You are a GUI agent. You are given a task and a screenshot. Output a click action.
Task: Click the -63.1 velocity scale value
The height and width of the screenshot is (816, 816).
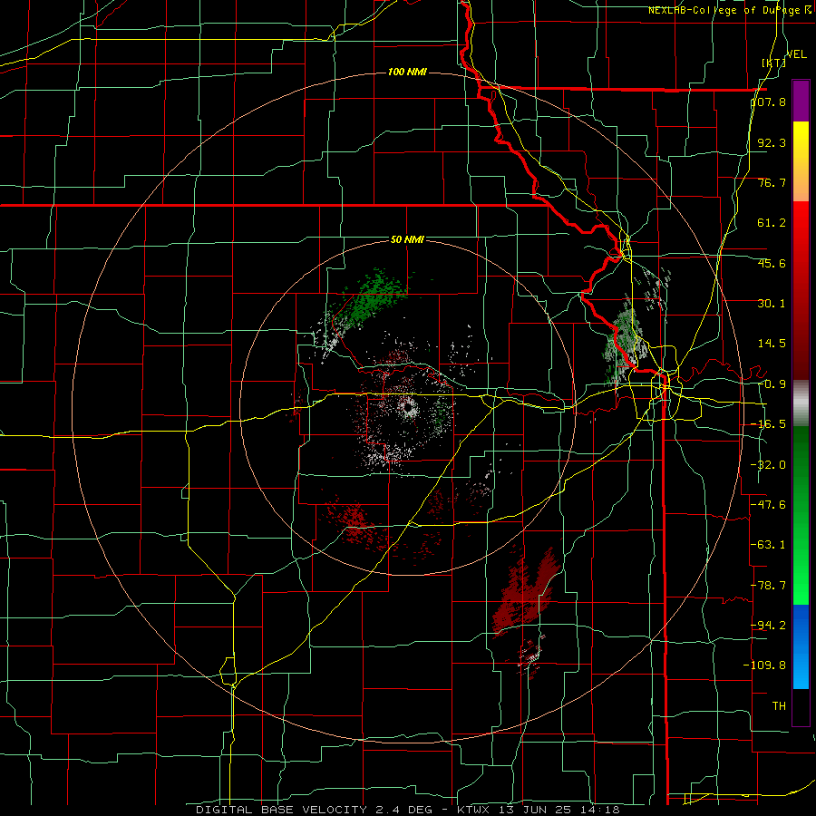[x=769, y=545]
